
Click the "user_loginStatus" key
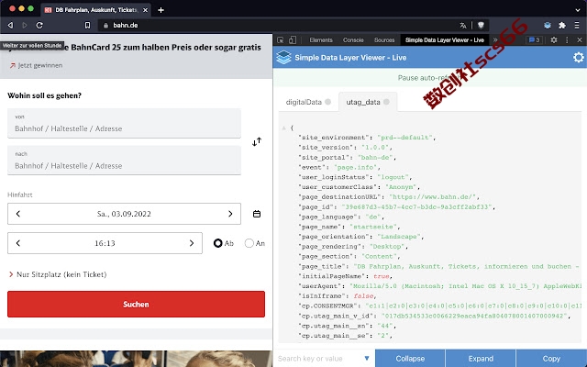coord(334,177)
